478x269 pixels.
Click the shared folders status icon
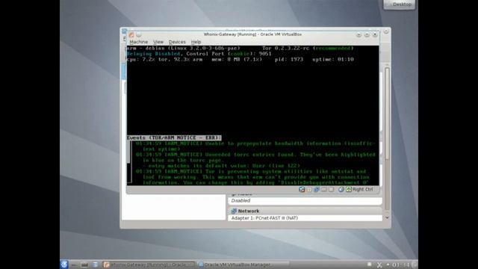pyautogui.click(x=331, y=189)
